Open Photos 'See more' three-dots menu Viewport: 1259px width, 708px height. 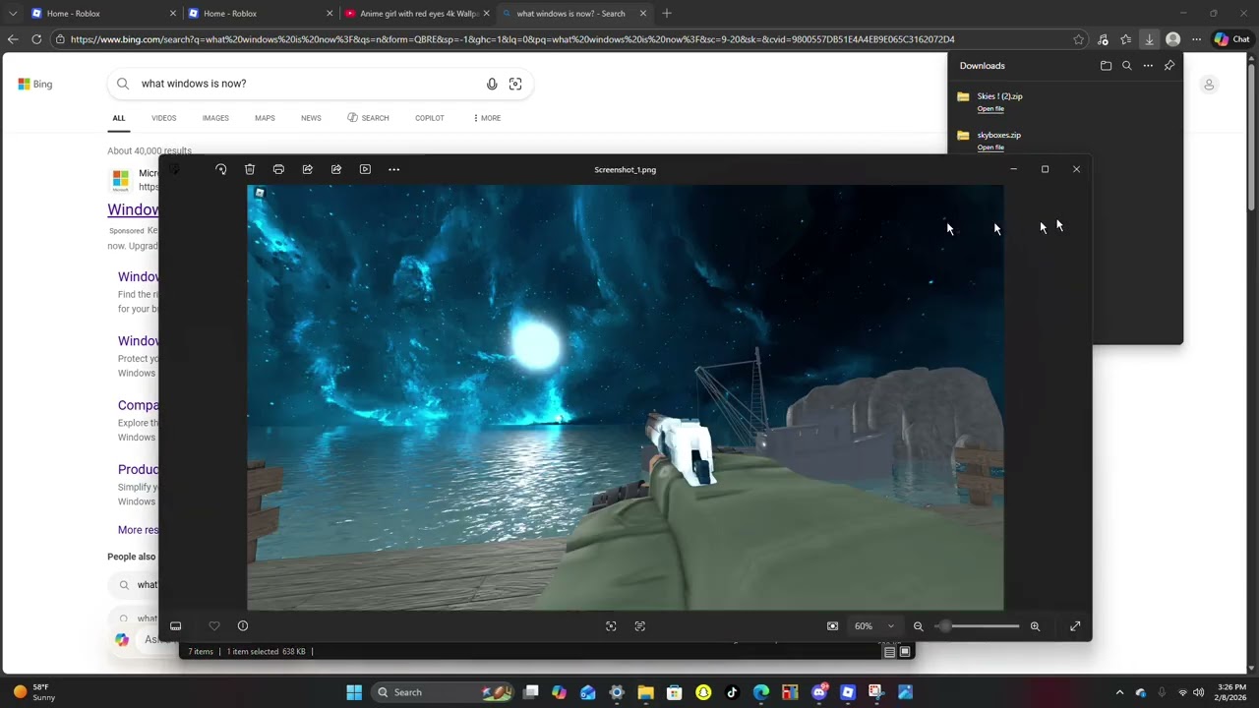point(394,169)
